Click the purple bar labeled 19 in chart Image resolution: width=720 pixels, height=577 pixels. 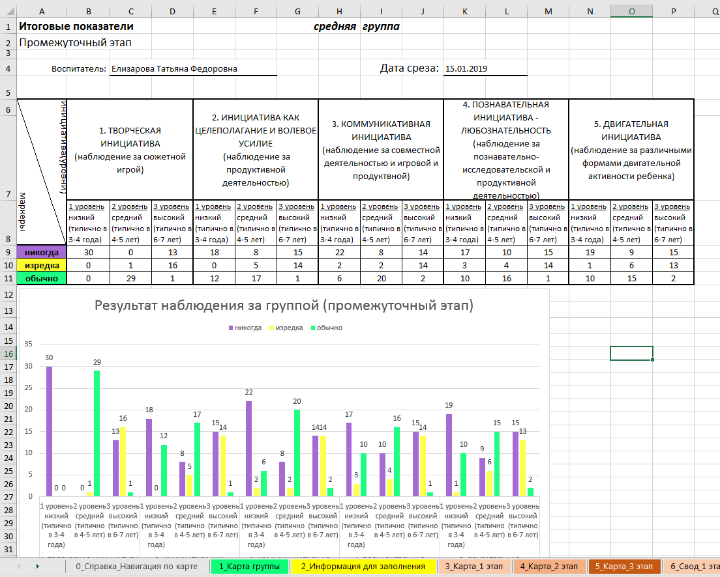(449, 455)
